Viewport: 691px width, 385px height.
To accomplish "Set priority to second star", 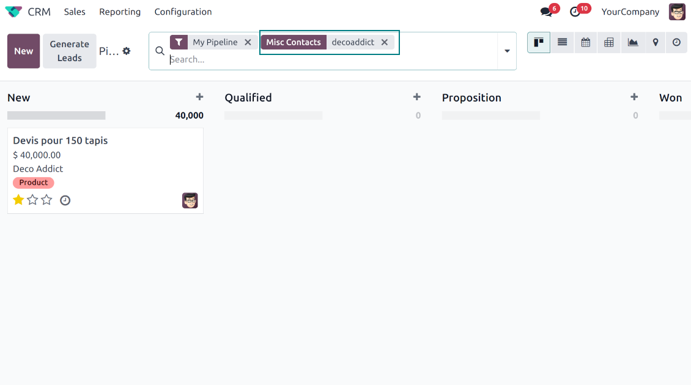I will [32, 200].
